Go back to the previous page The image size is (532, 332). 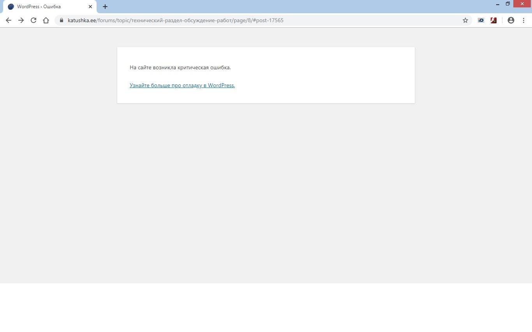[9, 20]
